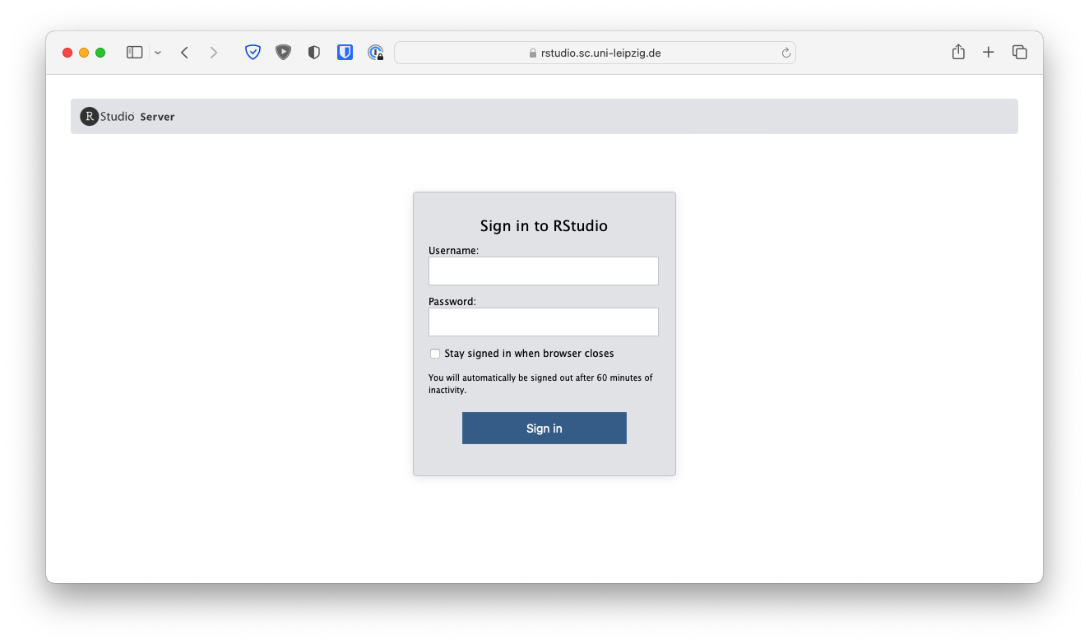Open the half-shaded shield privacy extension

313,53
